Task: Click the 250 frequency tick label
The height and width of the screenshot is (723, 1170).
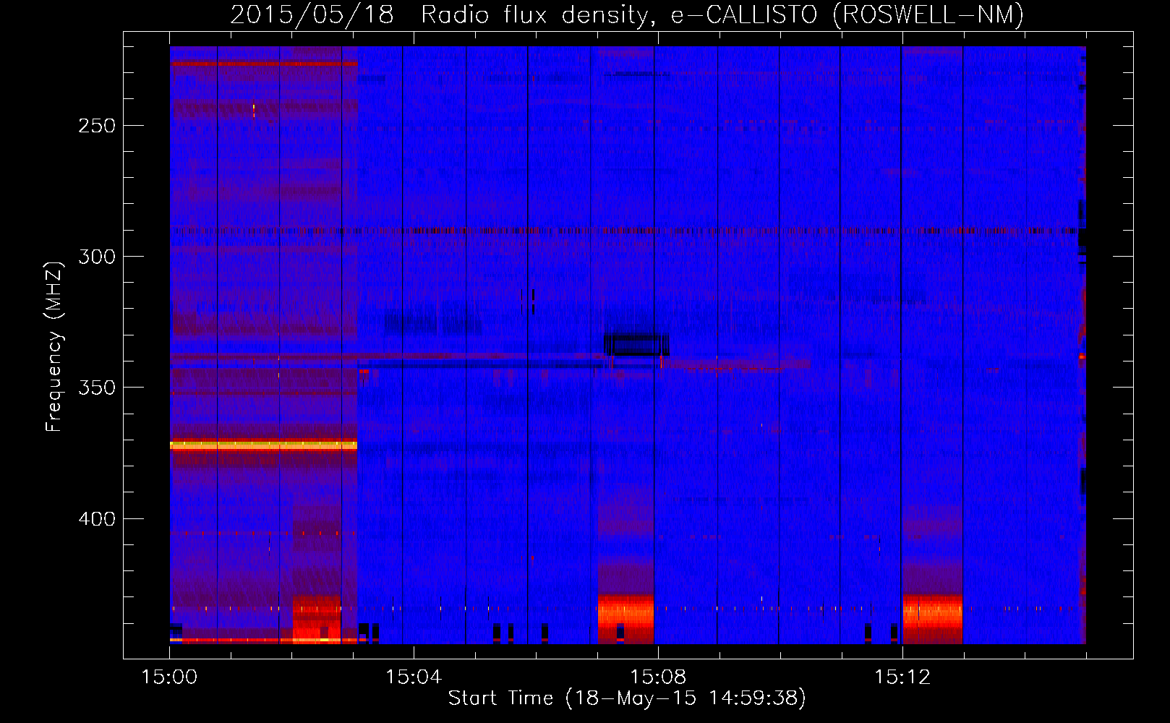Action: coord(96,126)
